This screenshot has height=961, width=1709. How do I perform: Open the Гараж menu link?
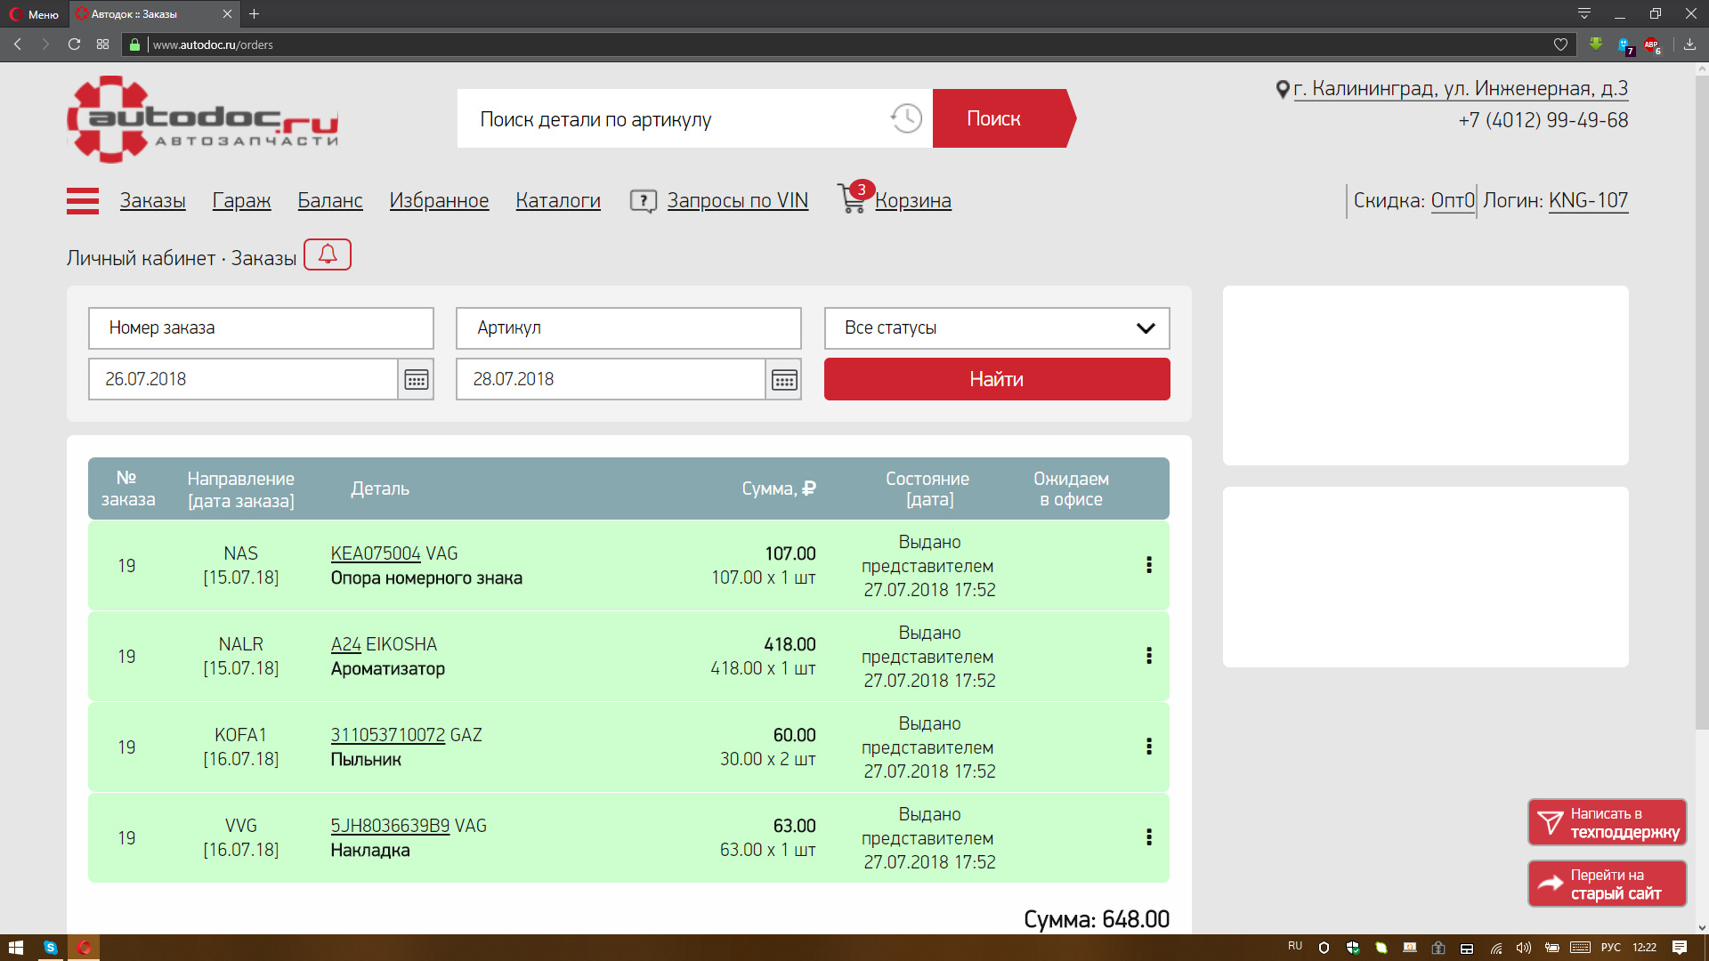pyautogui.click(x=241, y=201)
